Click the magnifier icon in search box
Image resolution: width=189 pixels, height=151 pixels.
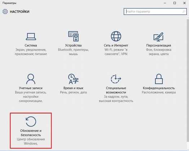click(x=184, y=12)
